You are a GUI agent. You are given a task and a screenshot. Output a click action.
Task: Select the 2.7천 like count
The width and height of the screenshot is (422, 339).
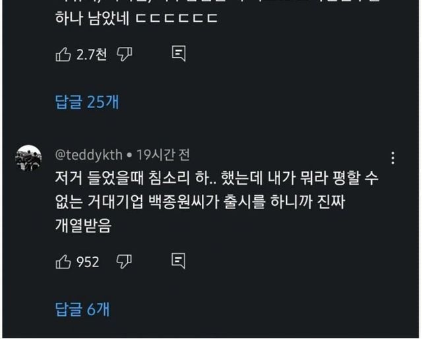[x=92, y=54]
